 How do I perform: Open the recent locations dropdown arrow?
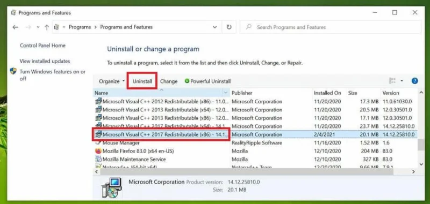pyautogui.click(x=38, y=27)
